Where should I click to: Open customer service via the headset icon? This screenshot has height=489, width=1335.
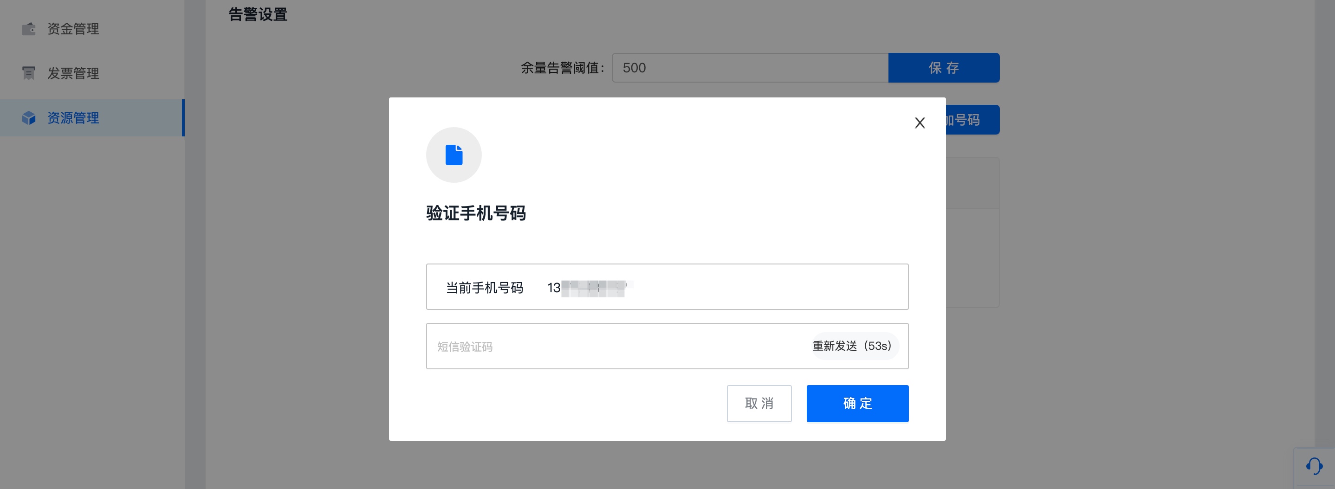pos(1314,466)
